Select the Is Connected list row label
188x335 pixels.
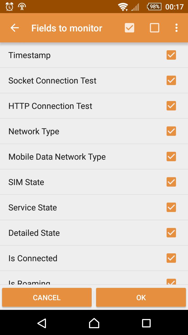[x=33, y=258]
